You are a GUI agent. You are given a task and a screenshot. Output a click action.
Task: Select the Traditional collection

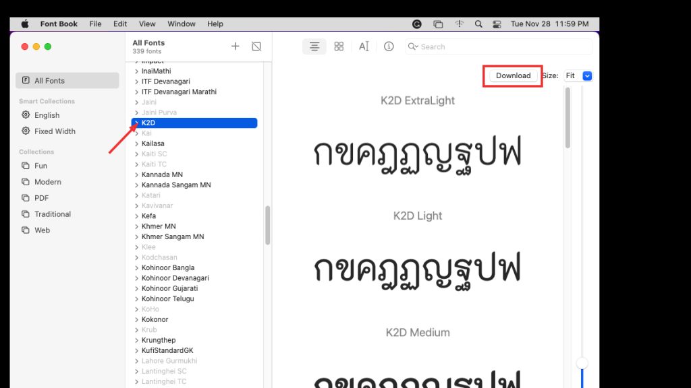(x=53, y=214)
